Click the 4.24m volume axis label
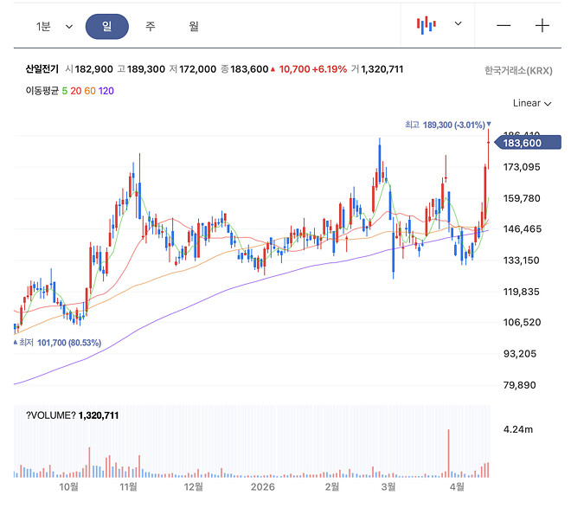This screenshot has width=571, height=508. coord(518,429)
